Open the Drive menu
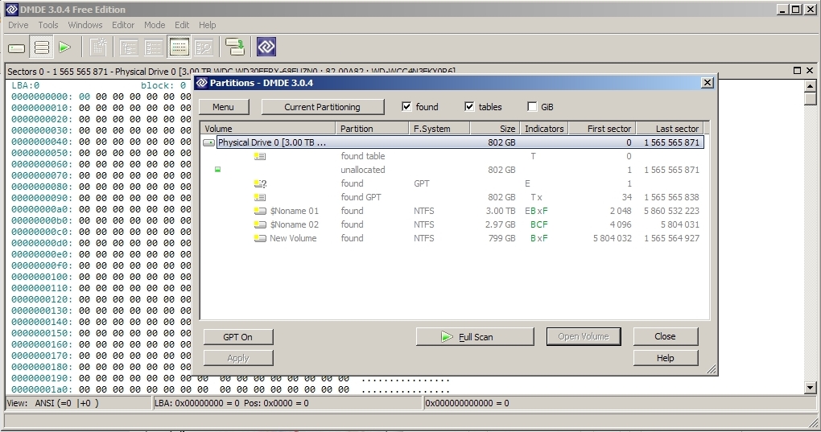The width and height of the screenshot is (821, 432). [19, 25]
